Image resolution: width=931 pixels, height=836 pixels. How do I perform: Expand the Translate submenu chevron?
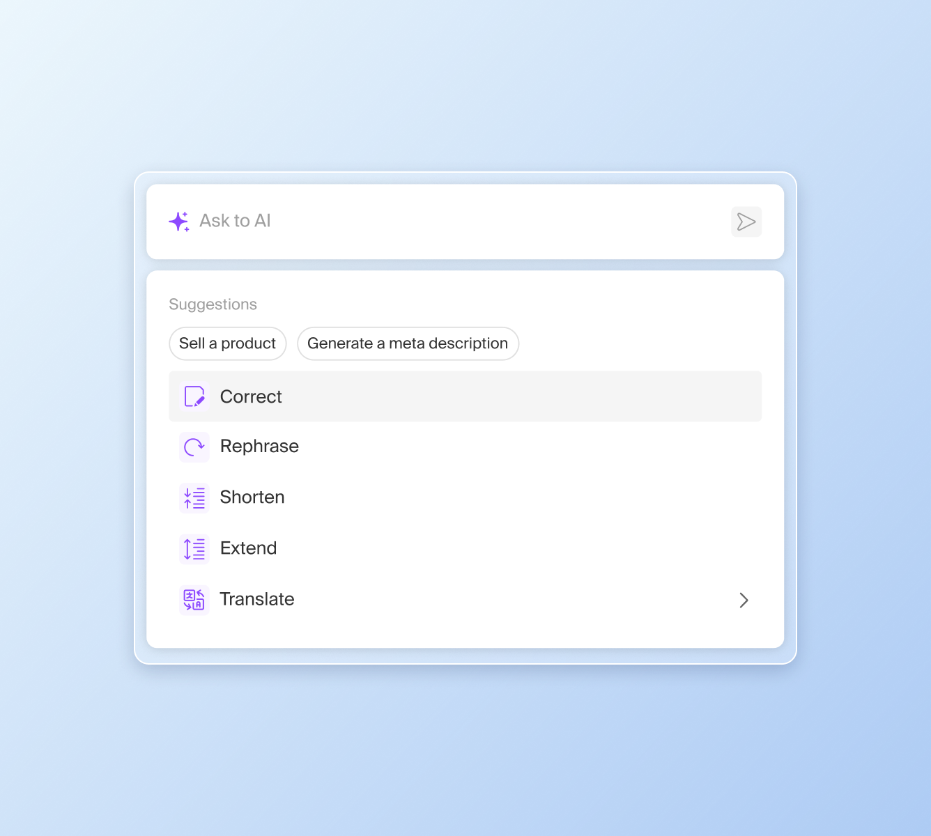[744, 600]
